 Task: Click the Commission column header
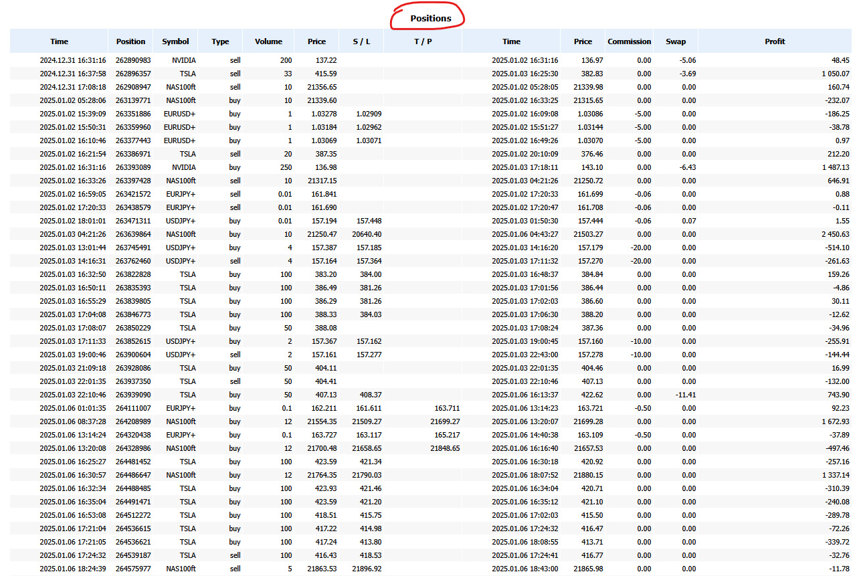point(628,41)
